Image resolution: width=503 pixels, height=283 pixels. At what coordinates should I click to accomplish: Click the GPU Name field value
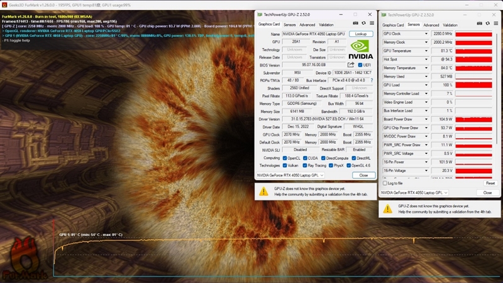pyautogui.click(x=314, y=34)
